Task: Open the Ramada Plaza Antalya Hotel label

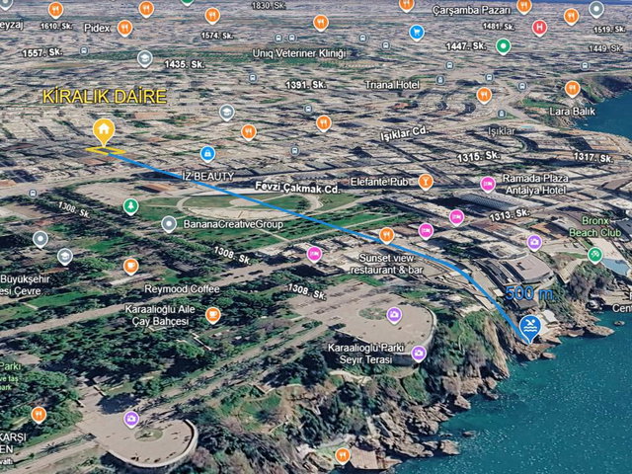Action: (535, 185)
